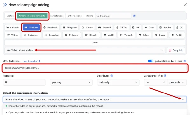
Task: Choose the Facebook network button
Action: [x=51, y=28]
